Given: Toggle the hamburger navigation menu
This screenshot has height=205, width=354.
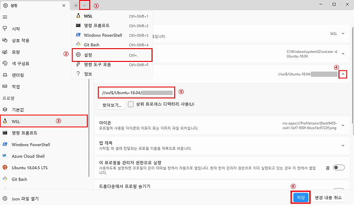Looking at the screenshot, I should click(x=5, y=17).
